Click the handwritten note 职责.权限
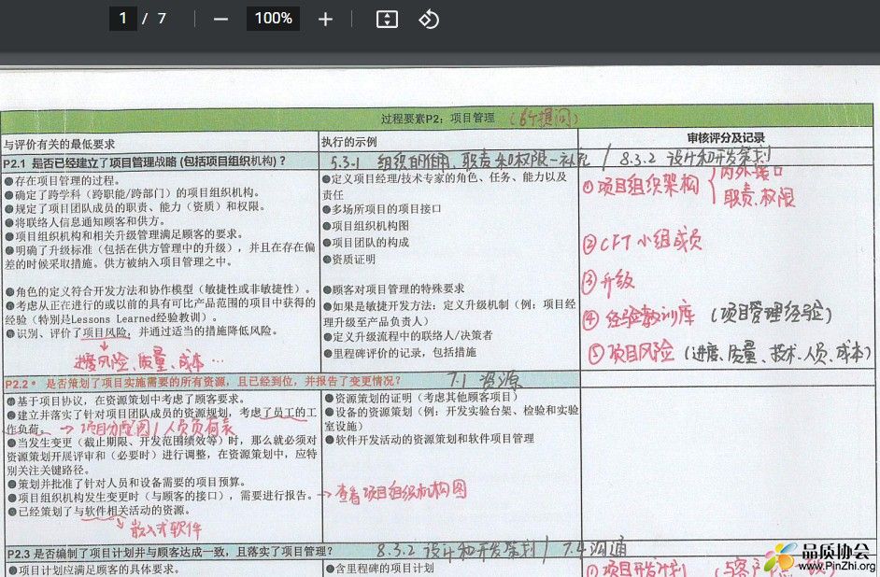This screenshot has height=577, width=880. coord(759,197)
